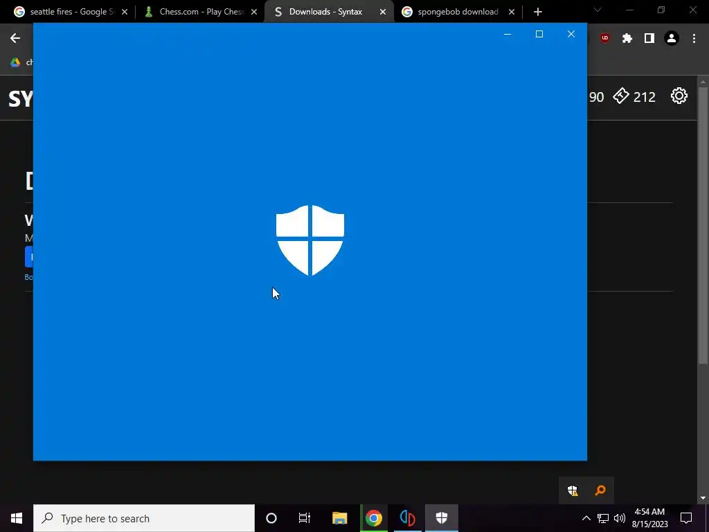The width and height of the screenshot is (709, 532).
Task: Click the 90 balance value
Action: click(596, 97)
